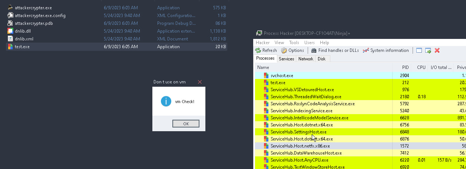Click the dnlib.dll file icon
This screenshot has height=169, width=466.
coord(10,31)
